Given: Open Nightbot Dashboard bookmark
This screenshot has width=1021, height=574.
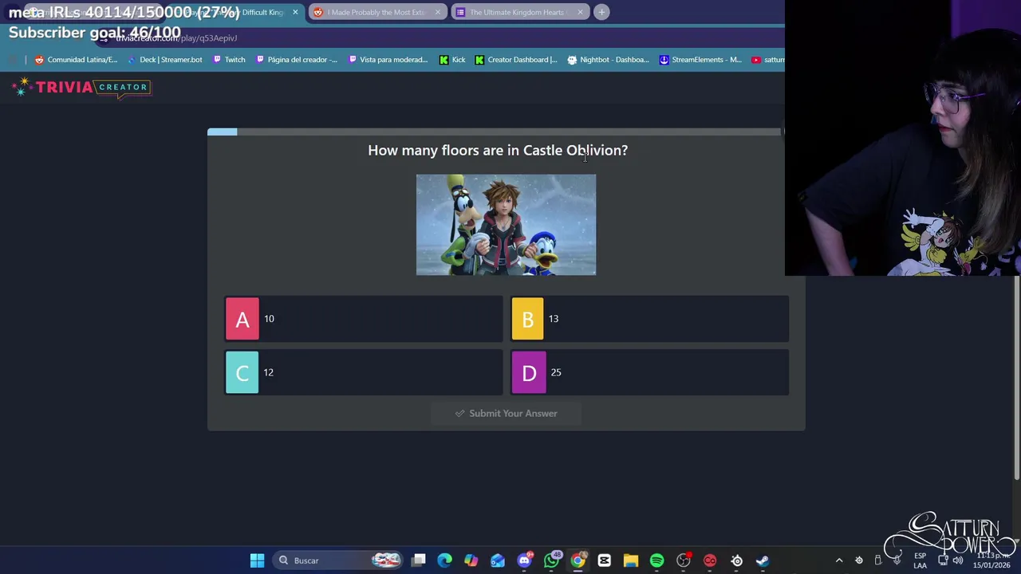Looking at the screenshot, I should click(x=608, y=60).
